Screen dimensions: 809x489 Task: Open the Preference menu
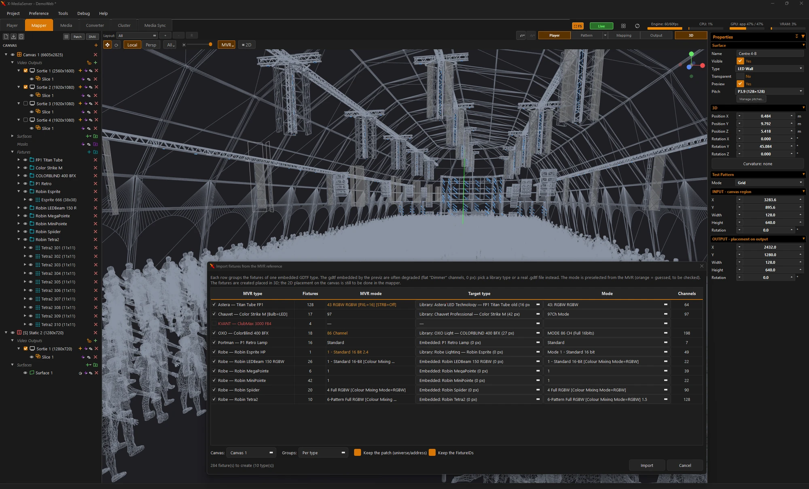[39, 13]
